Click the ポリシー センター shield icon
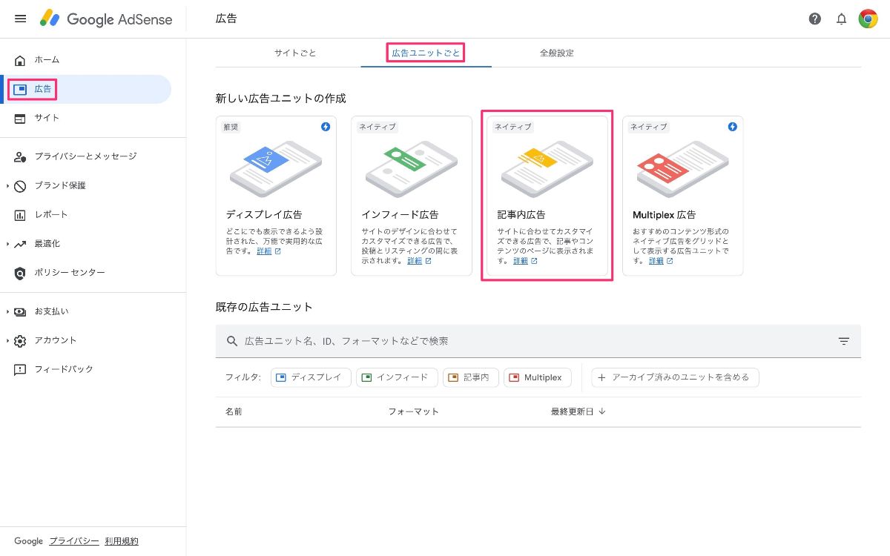890x556 pixels. 20,273
